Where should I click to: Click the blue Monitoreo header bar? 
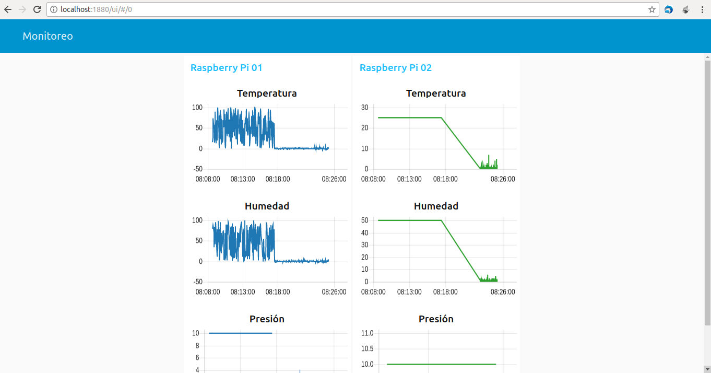(x=355, y=36)
